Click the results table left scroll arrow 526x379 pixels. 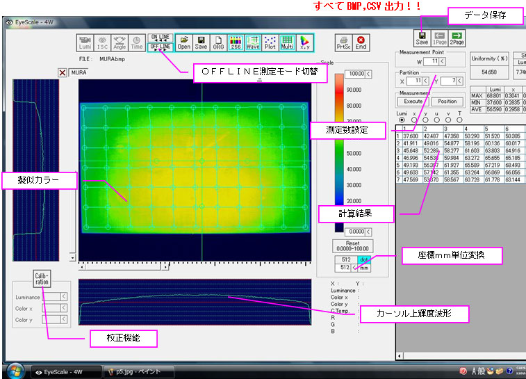pos(400,356)
